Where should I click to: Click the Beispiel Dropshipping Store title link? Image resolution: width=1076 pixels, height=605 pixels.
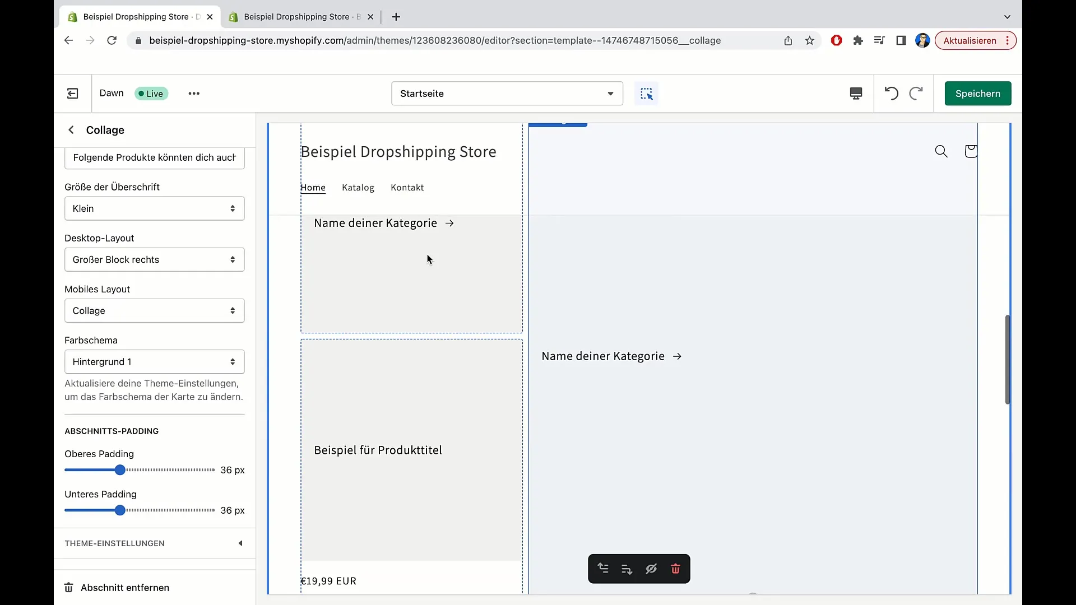[x=398, y=152]
